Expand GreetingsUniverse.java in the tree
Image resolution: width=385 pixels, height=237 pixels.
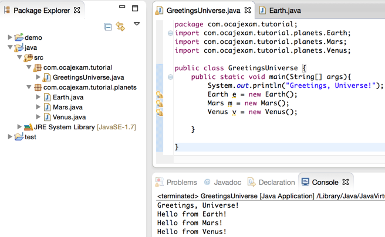38,77
